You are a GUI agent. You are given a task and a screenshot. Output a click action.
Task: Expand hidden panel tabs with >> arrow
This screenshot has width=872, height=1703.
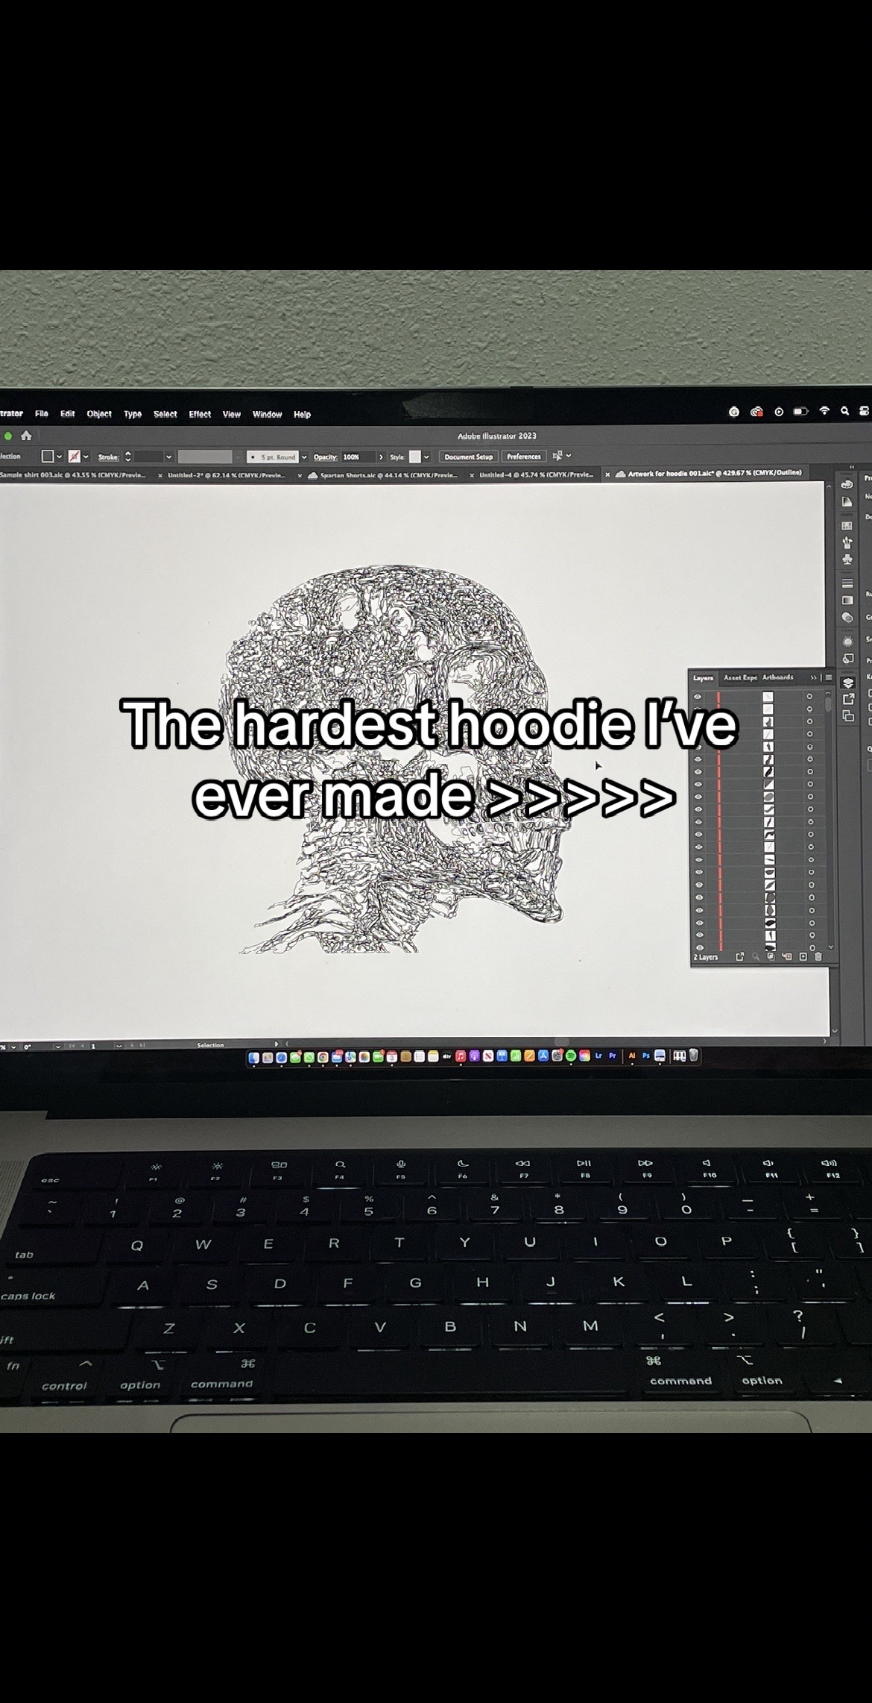point(814,677)
